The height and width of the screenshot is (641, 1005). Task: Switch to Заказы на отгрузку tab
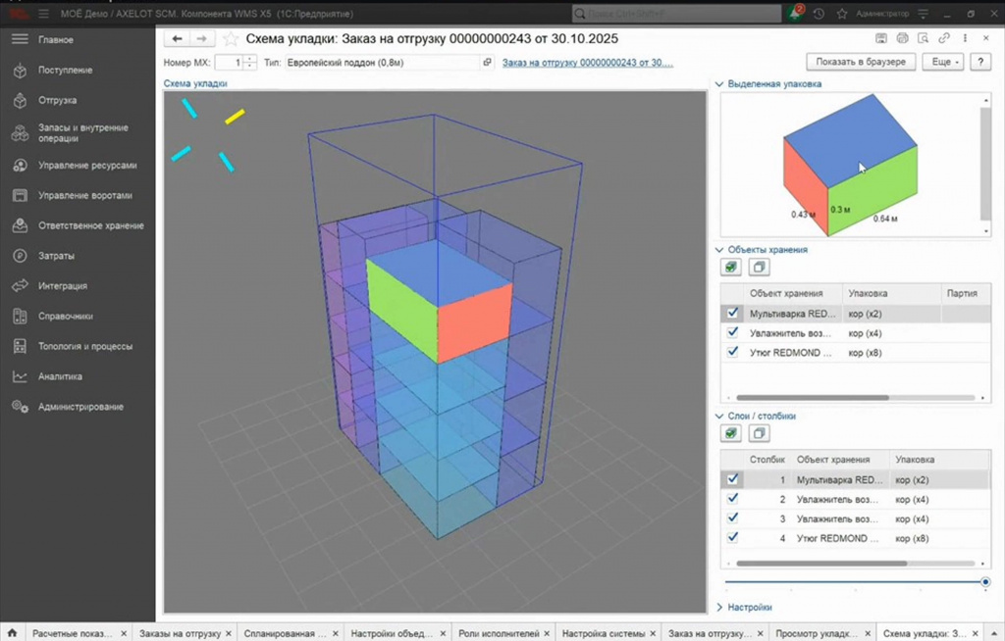click(x=181, y=633)
